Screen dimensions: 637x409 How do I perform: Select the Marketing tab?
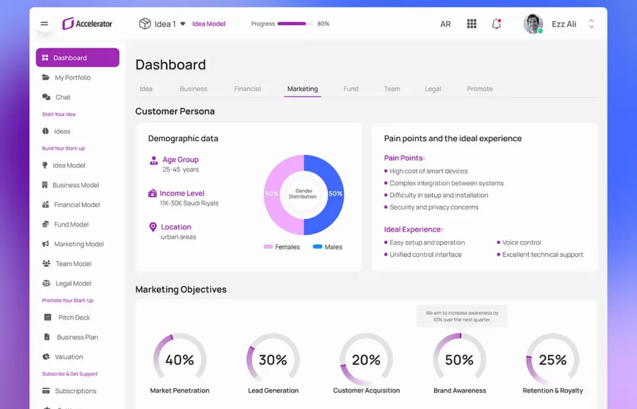tap(303, 89)
